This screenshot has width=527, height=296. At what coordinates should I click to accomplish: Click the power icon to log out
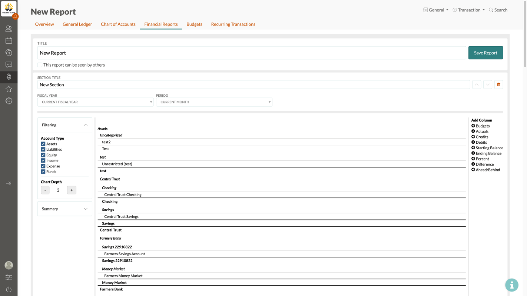coord(9,289)
